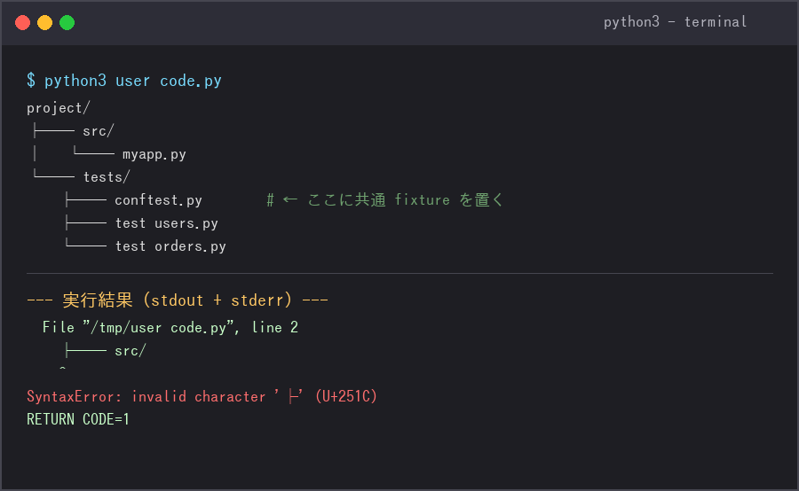Click the red close window button

point(22,22)
